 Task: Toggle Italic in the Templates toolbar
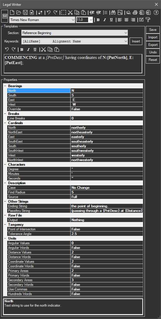tap(29, 49)
